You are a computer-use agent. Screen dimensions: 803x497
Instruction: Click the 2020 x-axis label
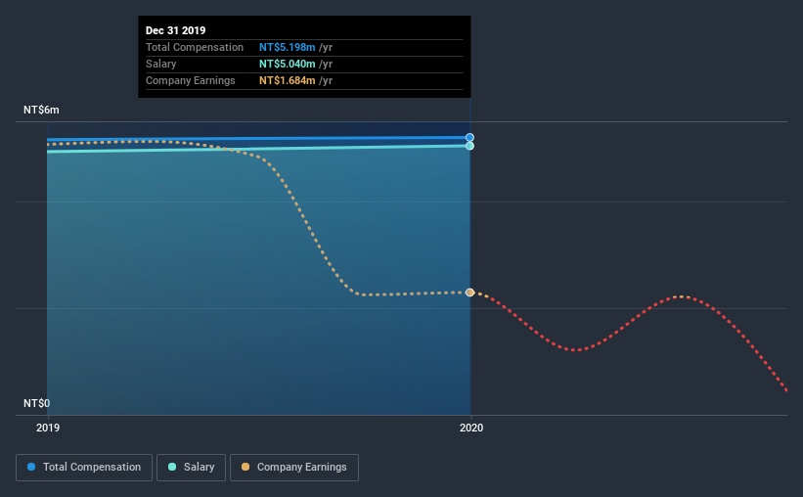(471, 428)
